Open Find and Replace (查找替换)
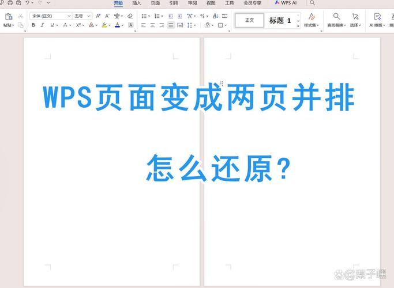394x288 pixels. pyautogui.click(x=336, y=20)
